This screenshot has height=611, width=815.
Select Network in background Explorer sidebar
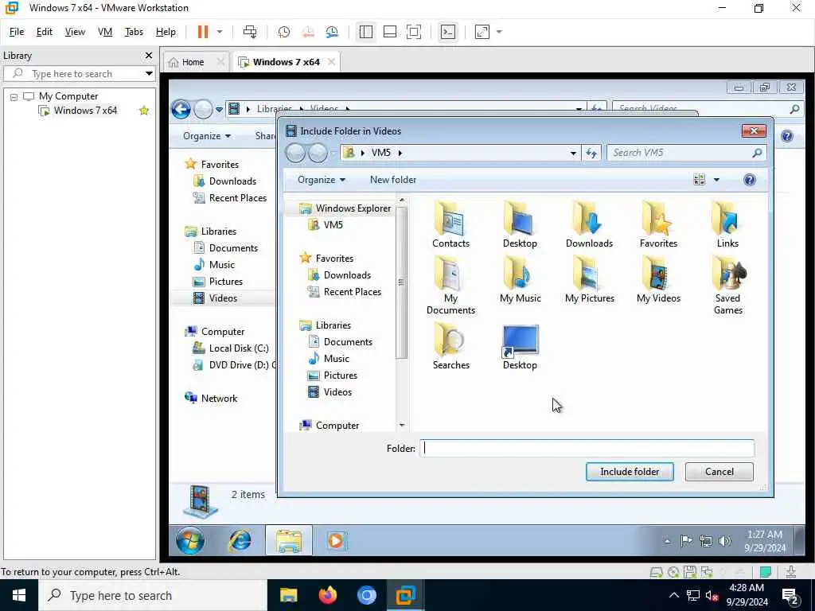[219, 399]
